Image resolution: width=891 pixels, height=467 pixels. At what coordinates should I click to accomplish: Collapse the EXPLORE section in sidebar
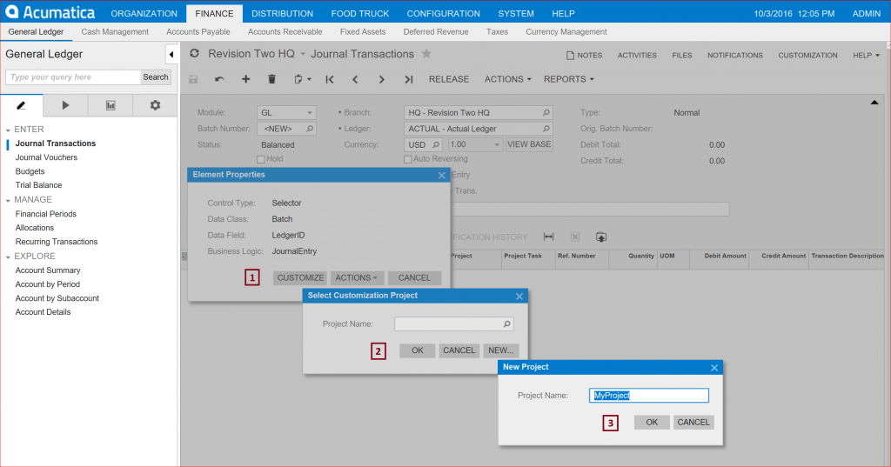(x=8, y=257)
